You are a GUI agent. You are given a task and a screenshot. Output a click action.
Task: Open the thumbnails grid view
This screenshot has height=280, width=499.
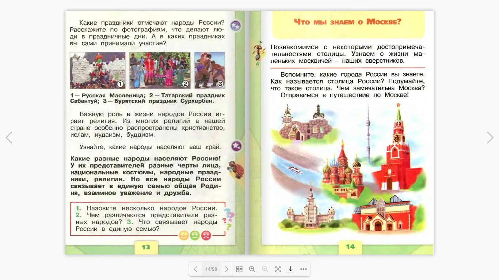[239, 269]
